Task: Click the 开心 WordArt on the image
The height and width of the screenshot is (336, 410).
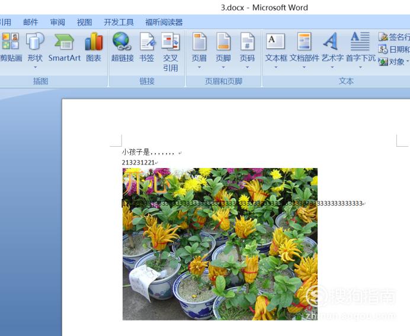Action: tap(146, 183)
